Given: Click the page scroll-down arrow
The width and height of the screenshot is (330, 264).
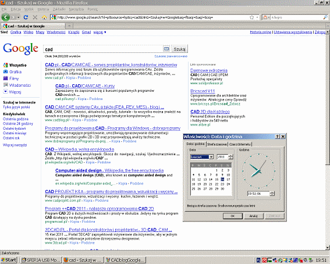Looking at the screenshot, I should pyautogui.click(x=328, y=247).
